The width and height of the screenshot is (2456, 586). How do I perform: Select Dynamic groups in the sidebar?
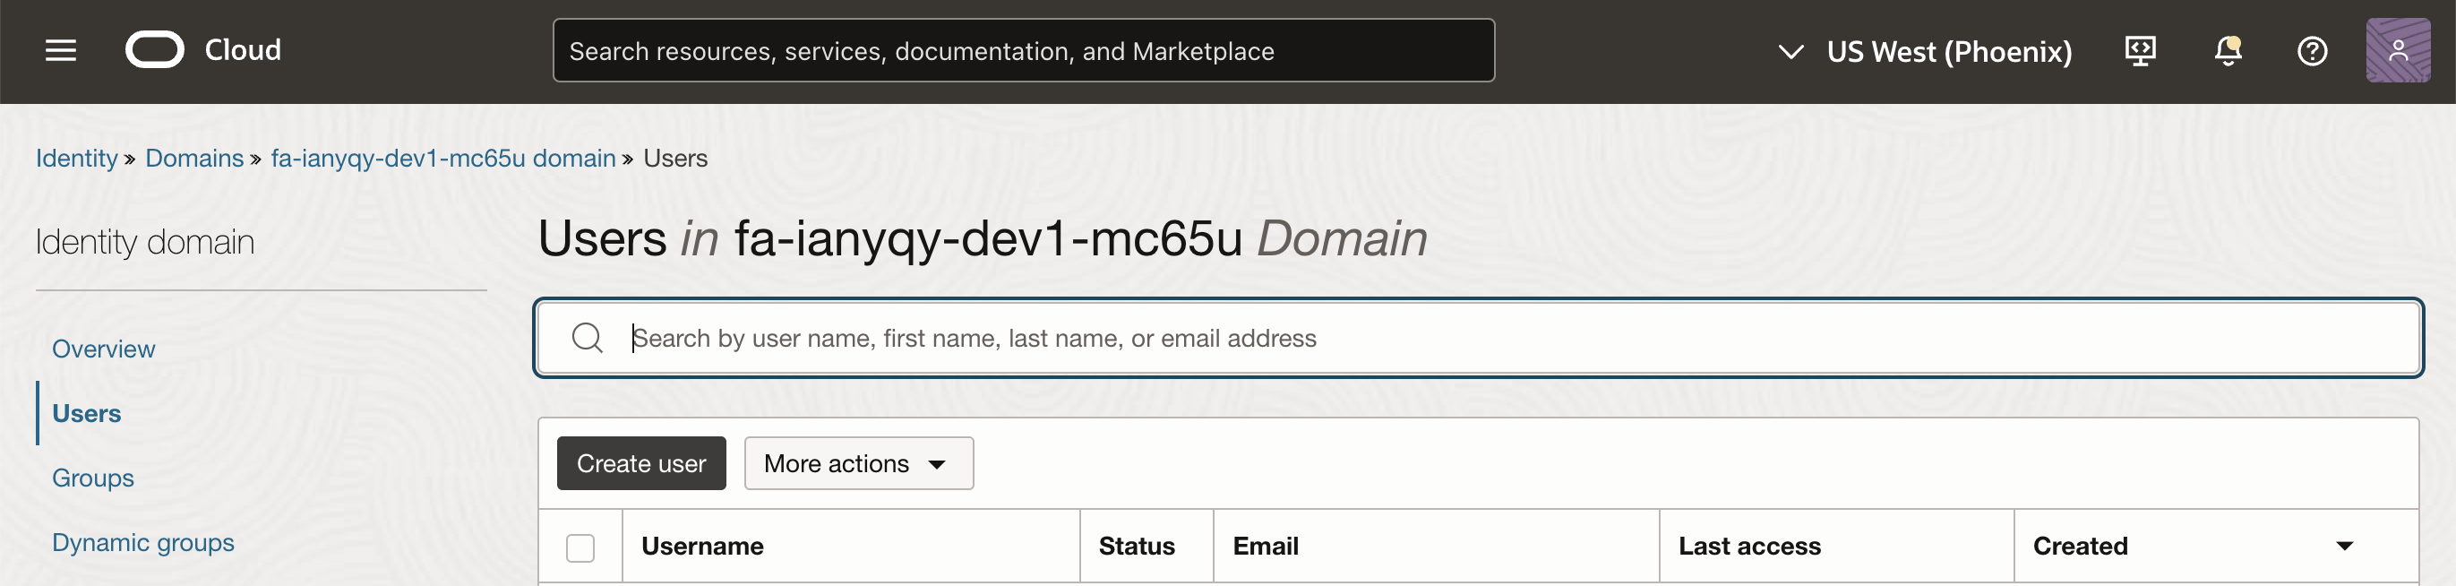(x=143, y=542)
